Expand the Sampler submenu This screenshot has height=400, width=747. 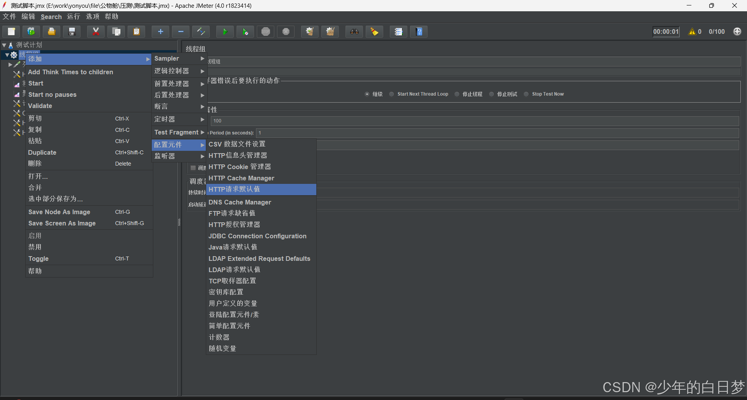tap(179, 59)
